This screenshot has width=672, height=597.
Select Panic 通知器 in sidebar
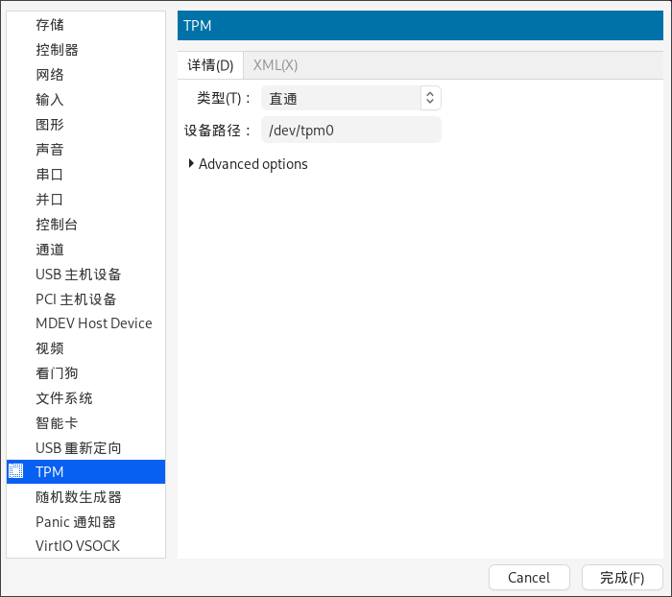pyautogui.click(x=75, y=521)
